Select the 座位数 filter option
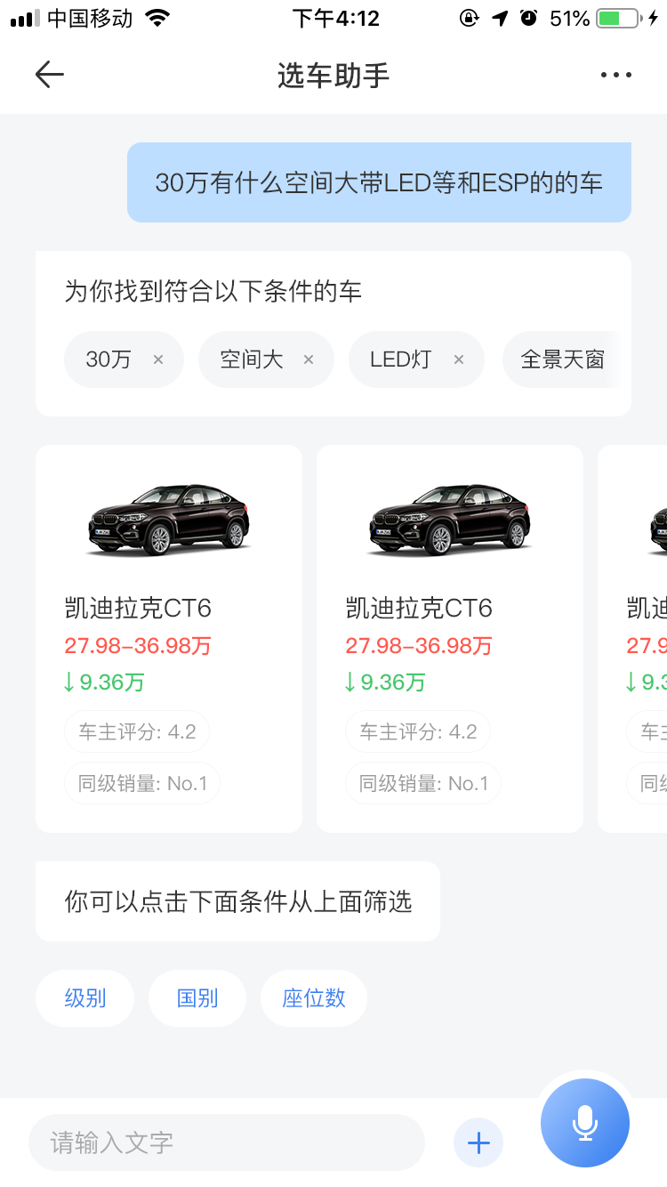The width and height of the screenshot is (667, 1187). click(x=314, y=998)
